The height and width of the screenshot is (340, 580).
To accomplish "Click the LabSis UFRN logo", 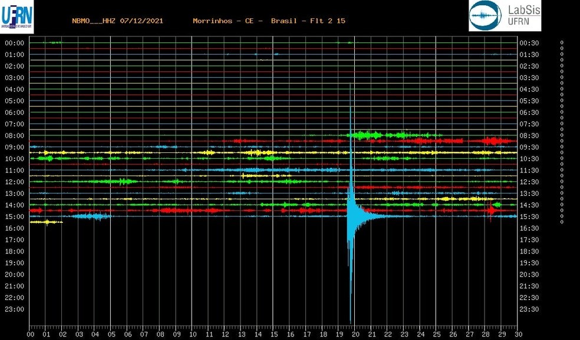I will [x=505, y=15].
